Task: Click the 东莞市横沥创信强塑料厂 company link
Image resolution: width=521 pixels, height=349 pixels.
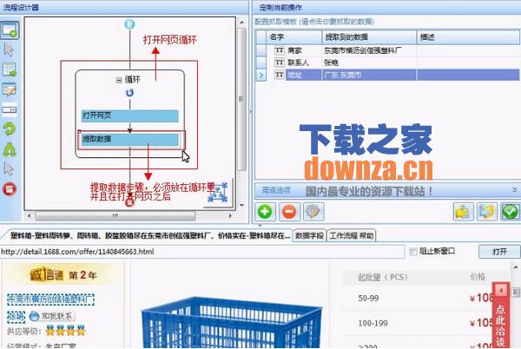Action: (50, 300)
